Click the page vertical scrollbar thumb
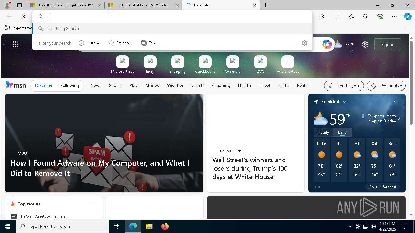 pyautogui.click(x=411, y=83)
